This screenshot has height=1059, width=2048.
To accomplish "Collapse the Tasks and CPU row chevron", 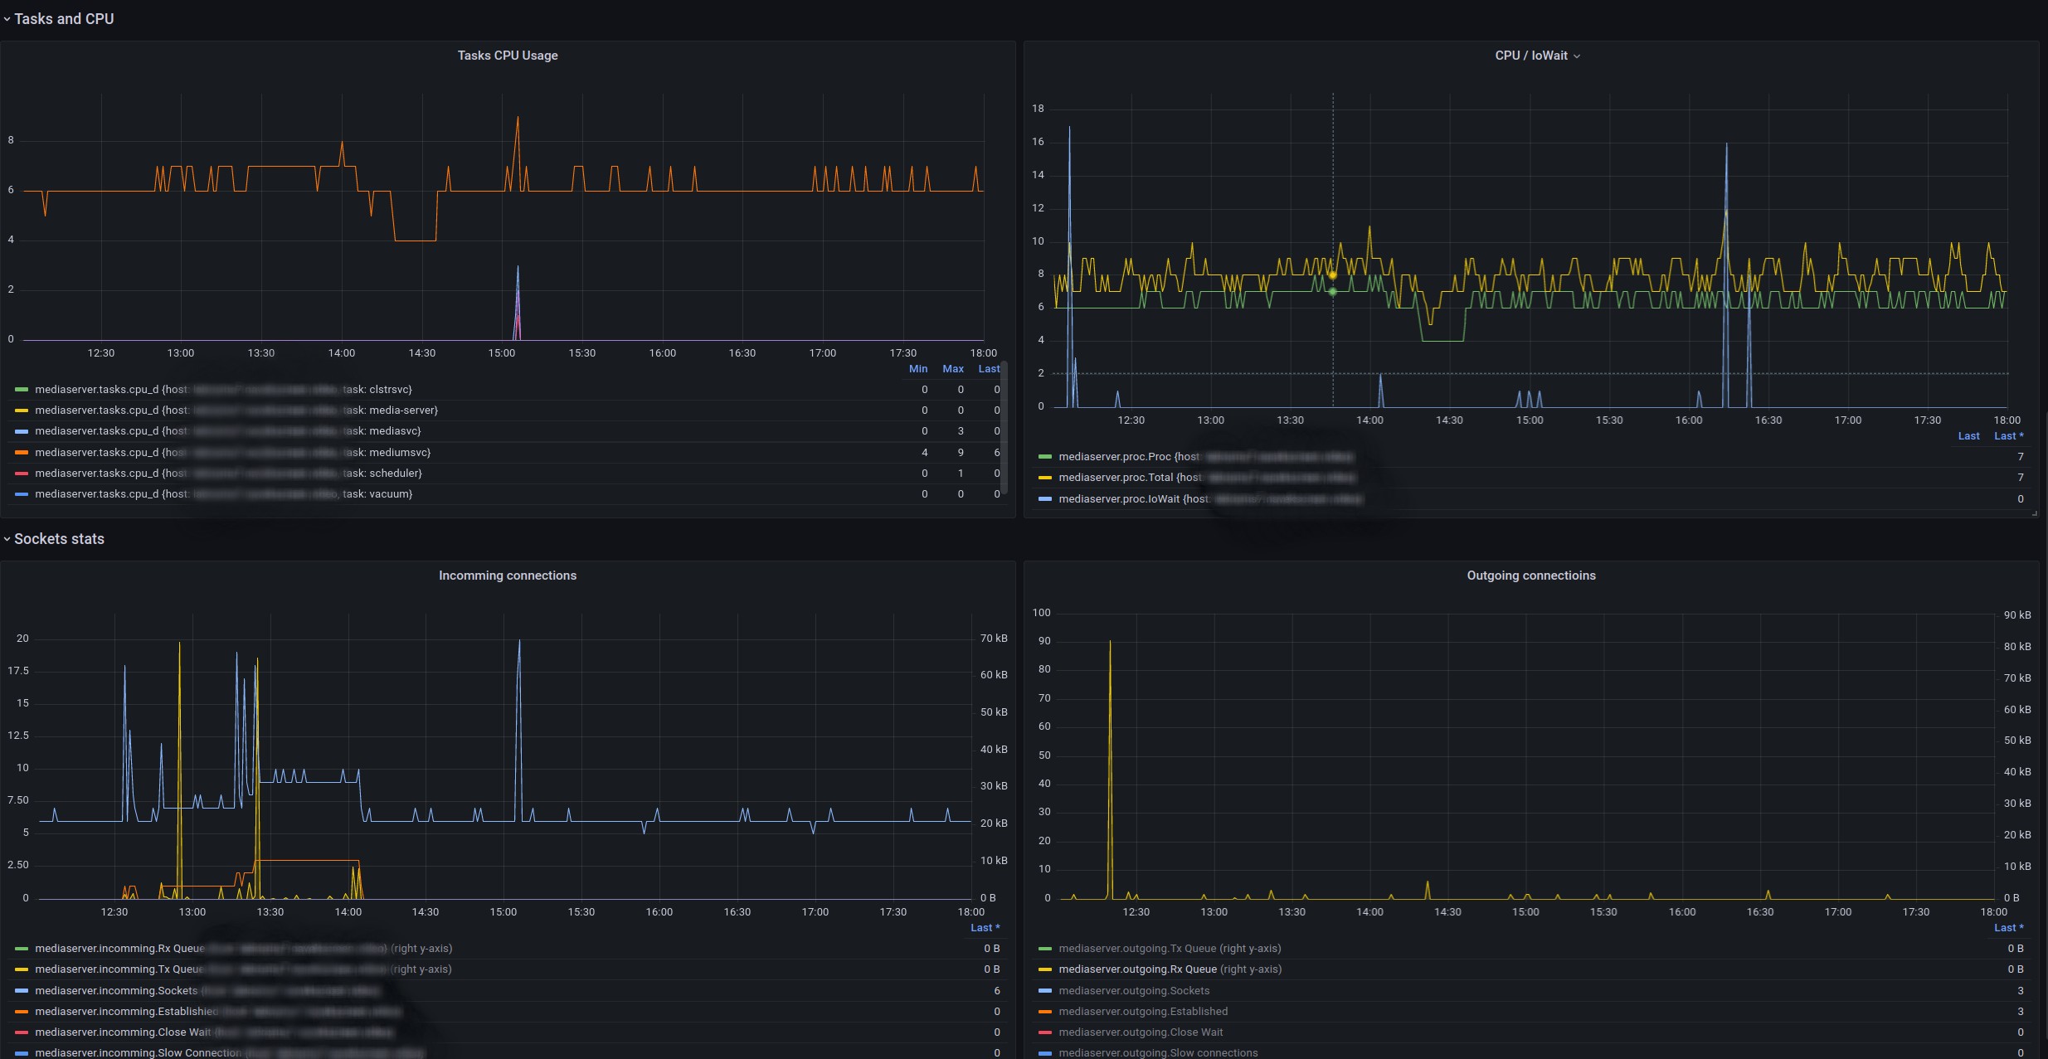I will (x=7, y=19).
